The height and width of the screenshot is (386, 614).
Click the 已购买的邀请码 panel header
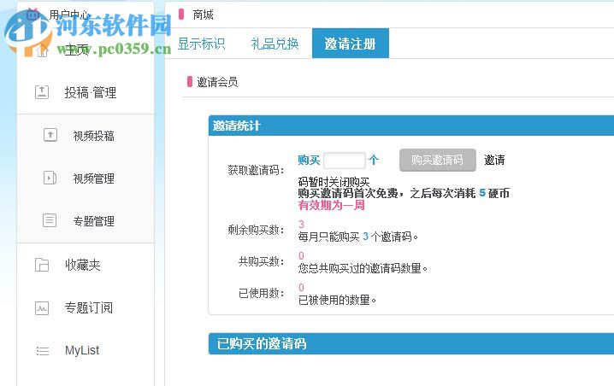(x=411, y=344)
